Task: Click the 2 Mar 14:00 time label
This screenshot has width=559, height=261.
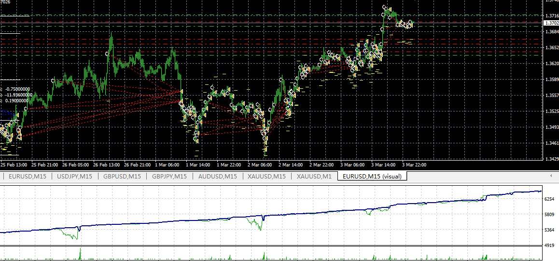Action: [x=291, y=165]
